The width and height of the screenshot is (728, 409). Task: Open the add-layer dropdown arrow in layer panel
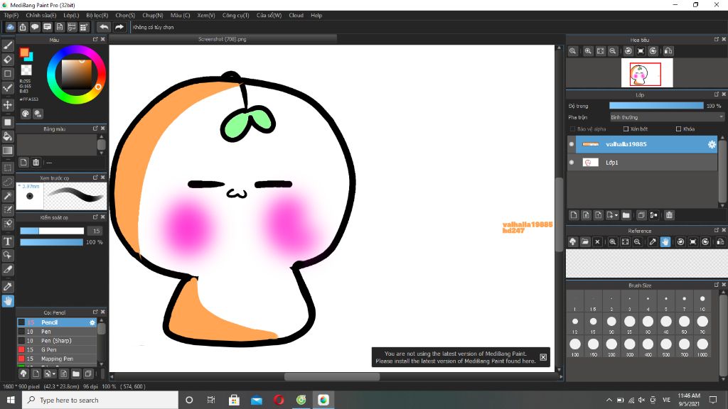[x=616, y=215]
